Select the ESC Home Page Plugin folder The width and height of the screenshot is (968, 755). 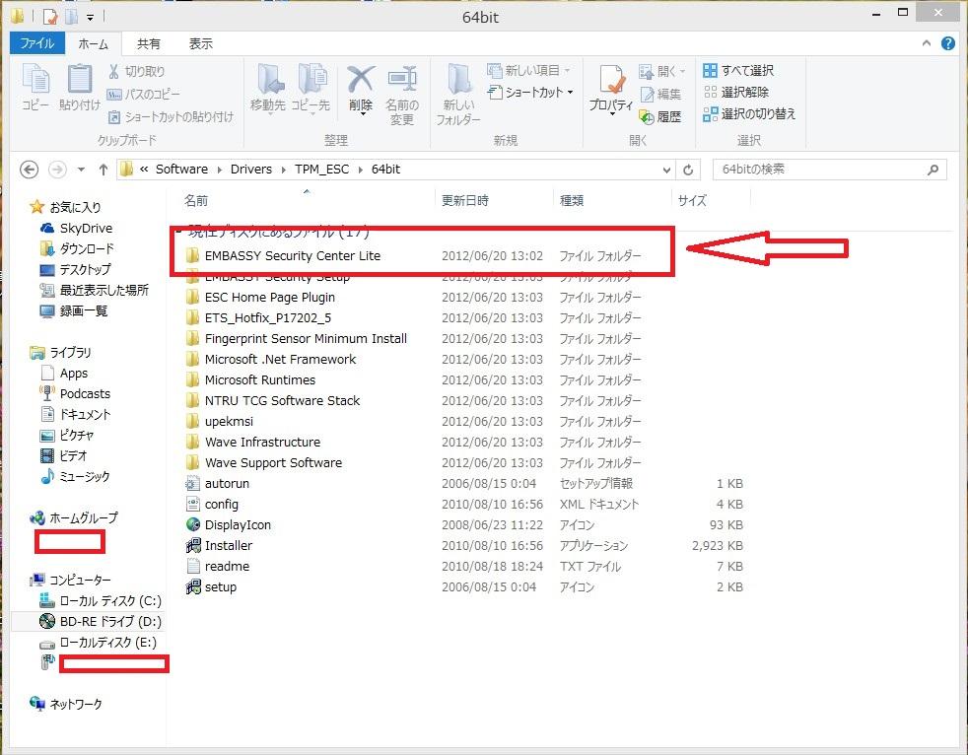pos(260,298)
